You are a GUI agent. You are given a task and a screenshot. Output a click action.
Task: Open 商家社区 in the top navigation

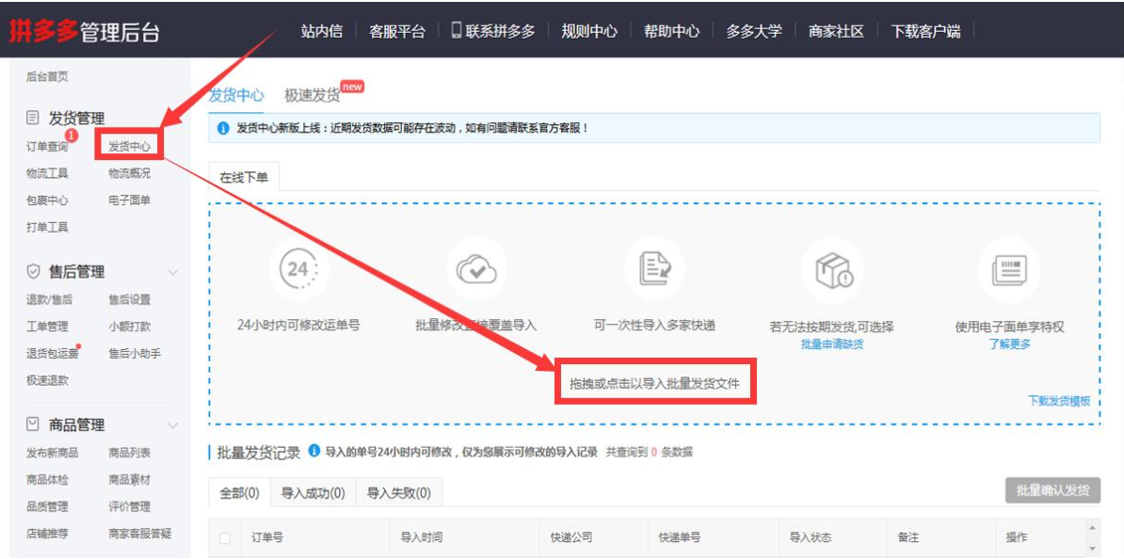tap(837, 31)
